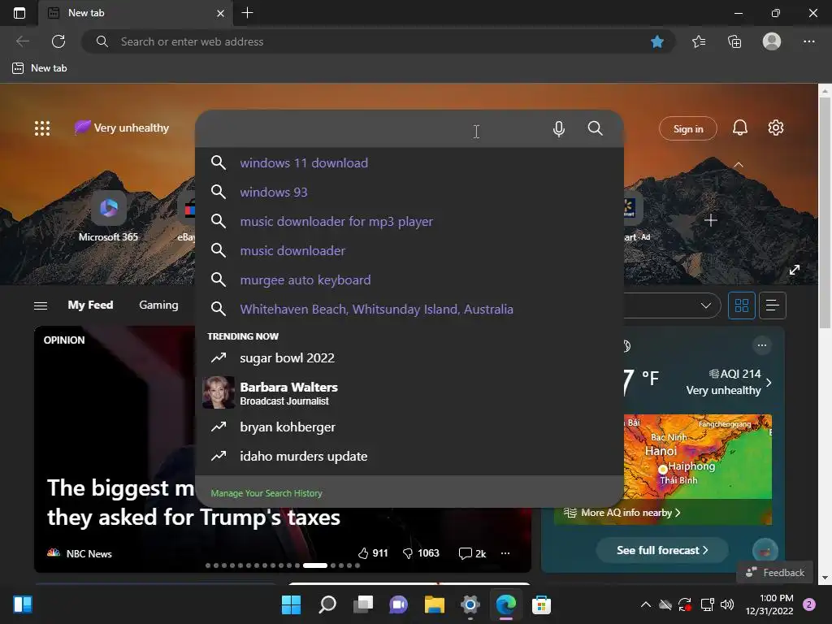The image size is (832, 624).
Task: Open the feed dropdown chevron
Action: (706, 305)
